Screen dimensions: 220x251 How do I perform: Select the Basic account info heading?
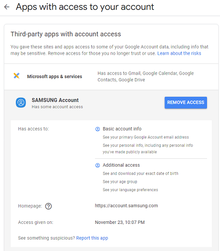[x=122, y=129]
